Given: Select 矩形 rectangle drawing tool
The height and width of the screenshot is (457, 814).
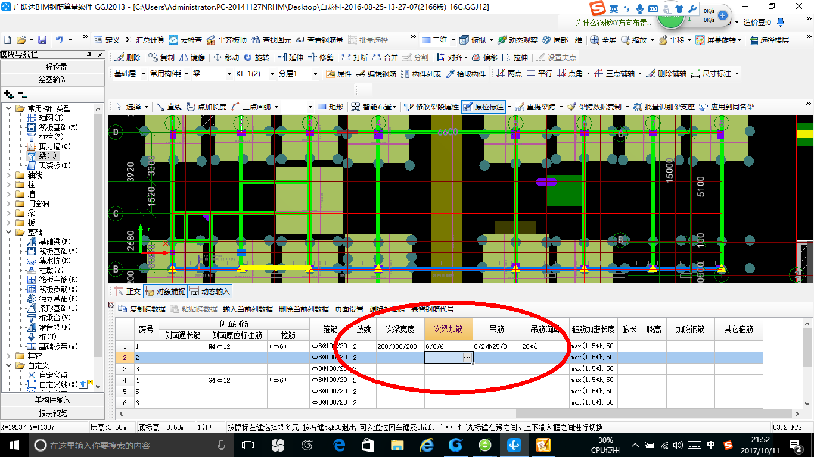Looking at the screenshot, I should point(331,107).
